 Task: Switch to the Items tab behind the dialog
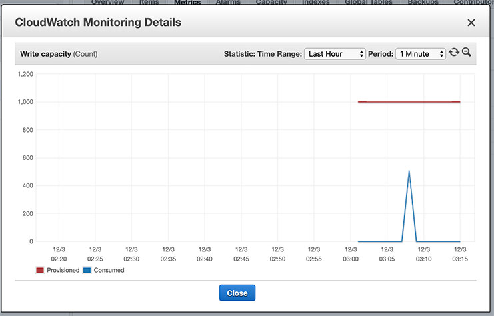click(149, 2)
